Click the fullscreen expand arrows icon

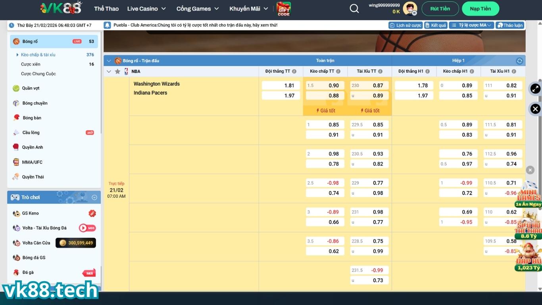535,89
